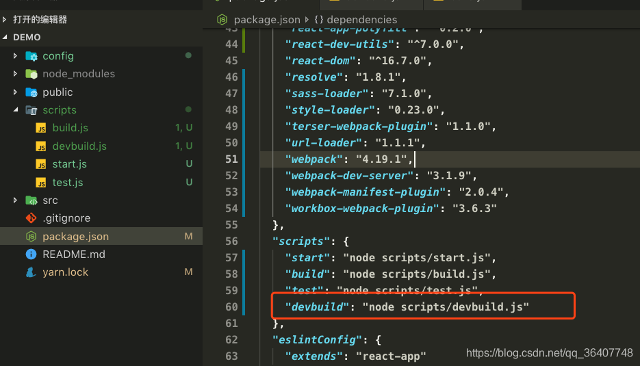Click dependencies in the breadcrumb

coord(362,20)
